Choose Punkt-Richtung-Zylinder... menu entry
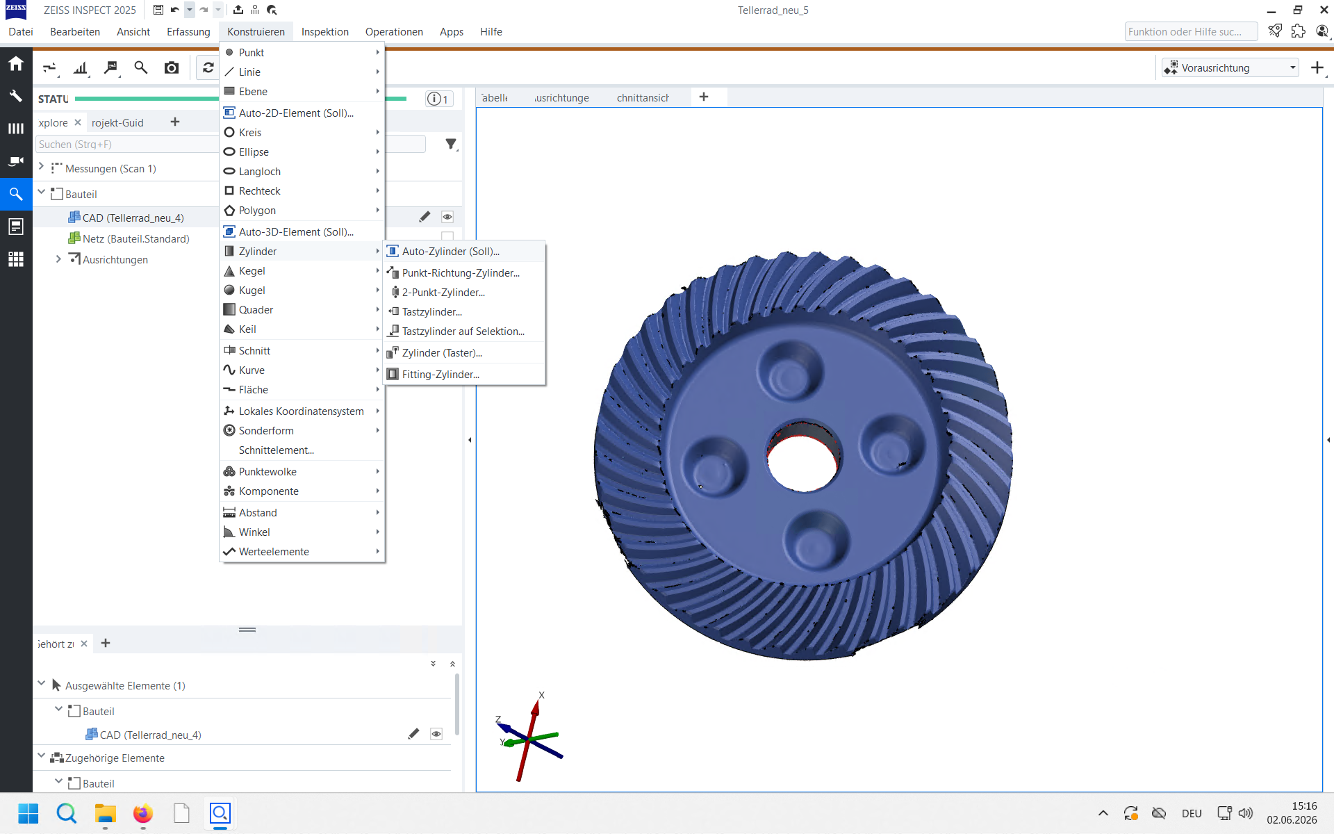 pos(464,273)
